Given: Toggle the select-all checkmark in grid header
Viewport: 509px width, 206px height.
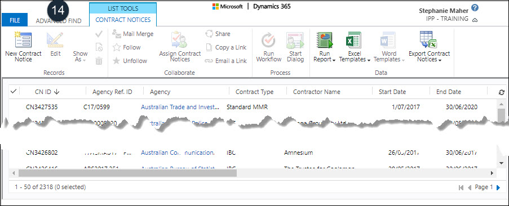Looking at the screenshot, I should click(14, 92).
